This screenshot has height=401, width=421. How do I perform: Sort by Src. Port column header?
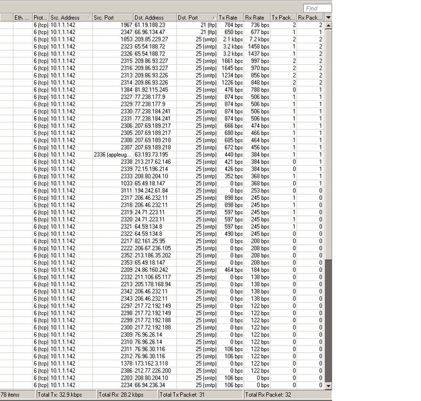112,17
